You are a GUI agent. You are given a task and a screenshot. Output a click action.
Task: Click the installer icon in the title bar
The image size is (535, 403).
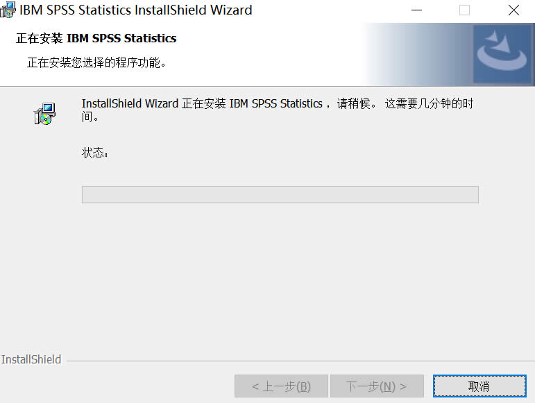coord(8,10)
